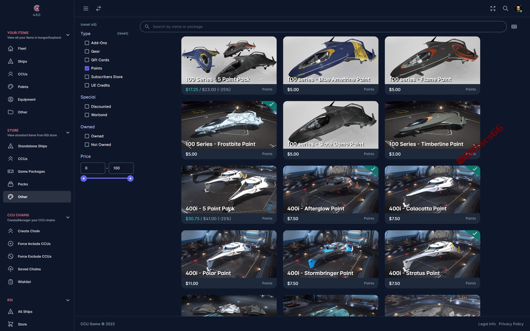
Task: Open the 400i Stormbringer Paint card
Action: [x=331, y=259]
